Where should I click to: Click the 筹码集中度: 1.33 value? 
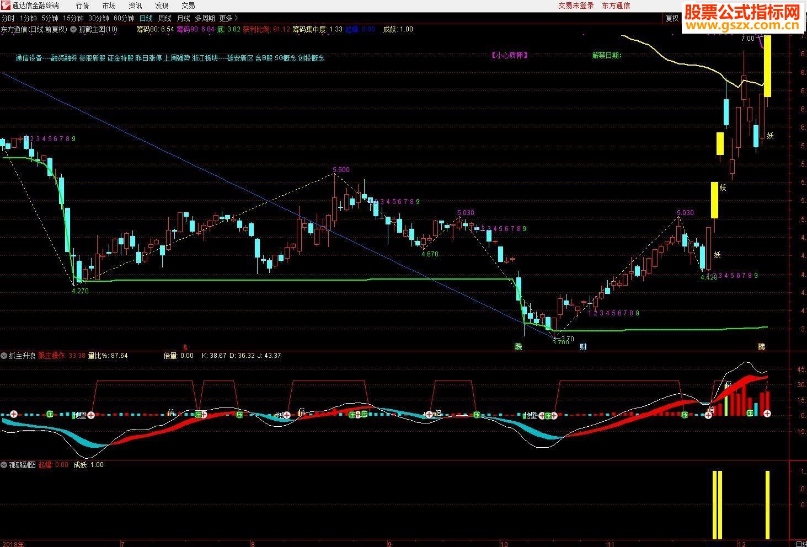pyautogui.click(x=317, y=29)
